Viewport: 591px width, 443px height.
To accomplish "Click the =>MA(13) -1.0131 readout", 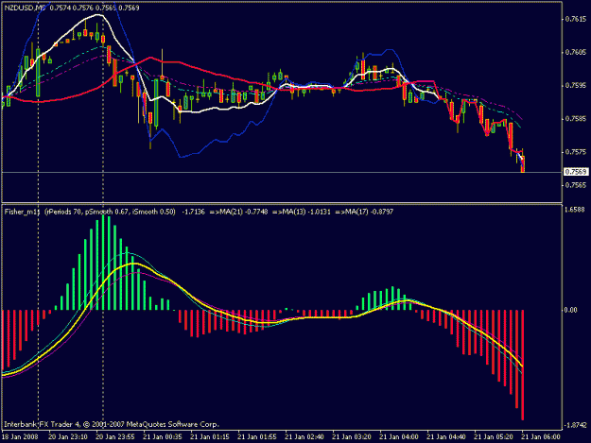I will [301, 212].
